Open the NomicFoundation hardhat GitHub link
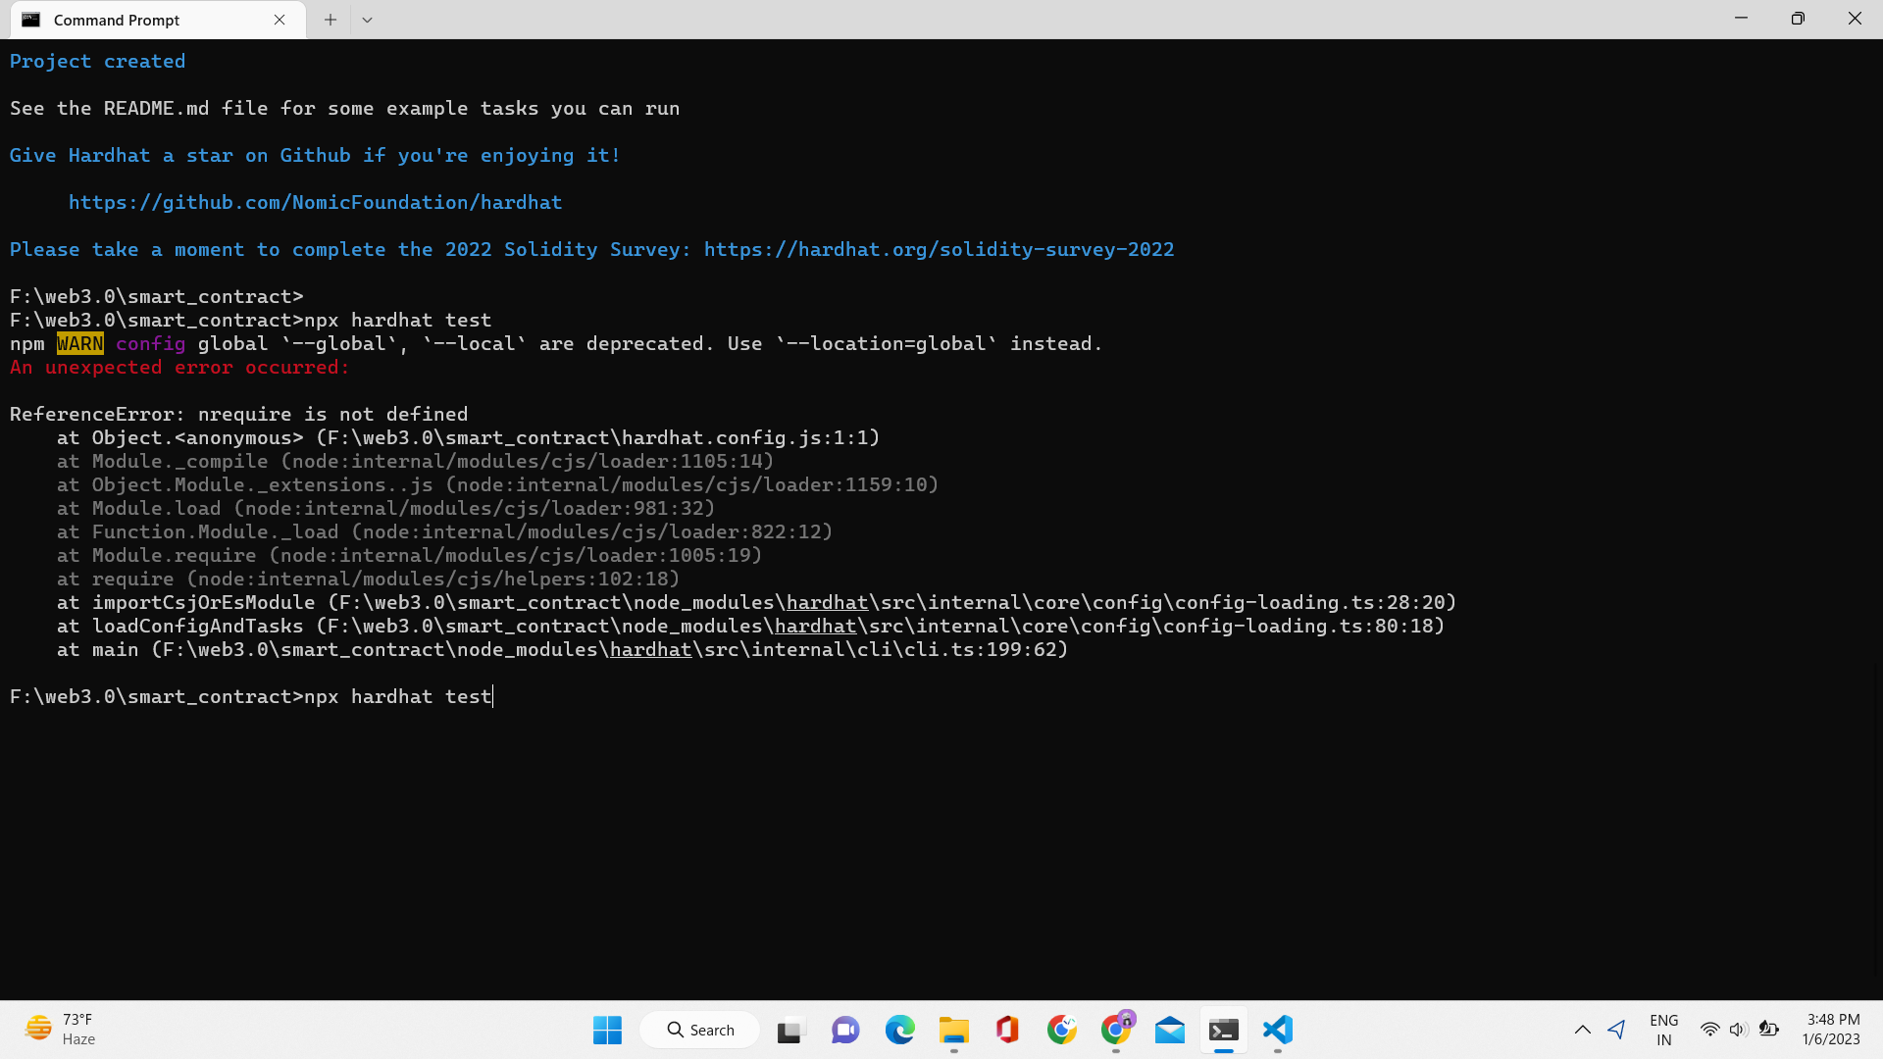Image resolution: width=1883 pixels, height=1059 pixels. tap(315, 202)
